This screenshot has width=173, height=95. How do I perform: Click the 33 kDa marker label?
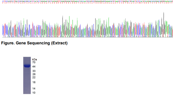[34, 71]
